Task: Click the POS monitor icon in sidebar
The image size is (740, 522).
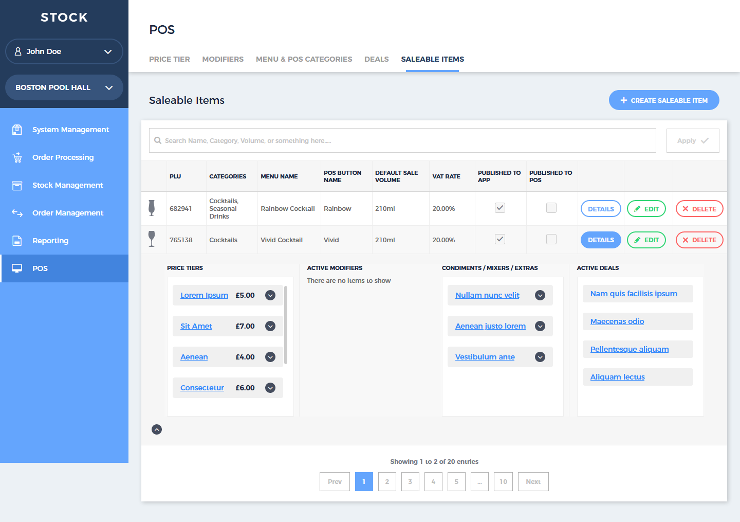Action: tap(17, 268)
